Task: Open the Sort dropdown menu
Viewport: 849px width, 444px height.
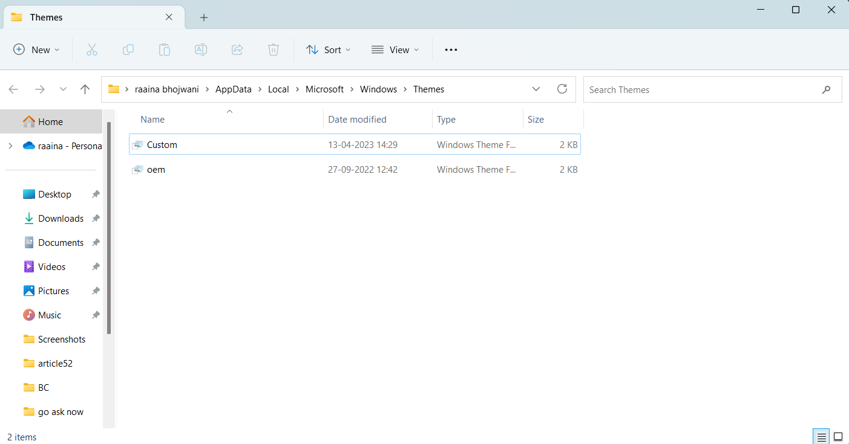Action: coord(328,50)
